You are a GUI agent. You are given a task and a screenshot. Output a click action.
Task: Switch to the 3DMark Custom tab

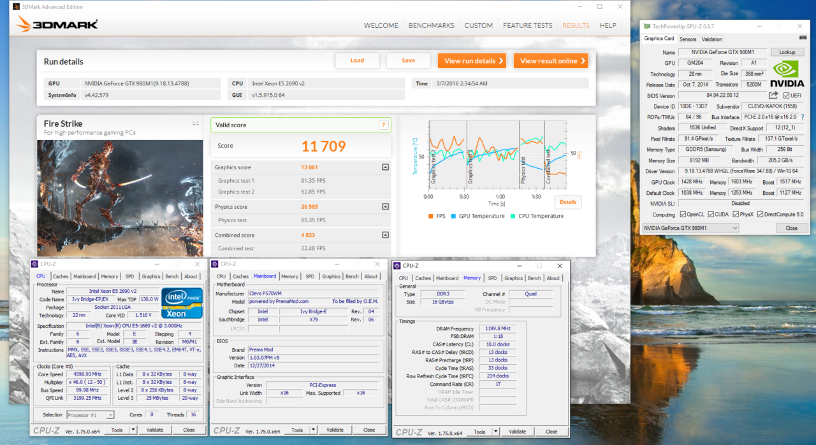pyautogui.click(x=479, y=25)
